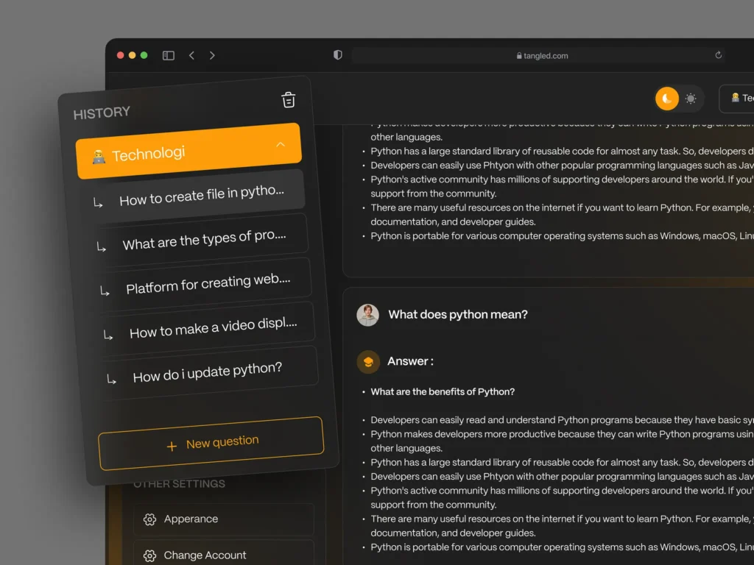Click the graduation cap Answer icon
754x565 pixels.
[x=368, y=361]
